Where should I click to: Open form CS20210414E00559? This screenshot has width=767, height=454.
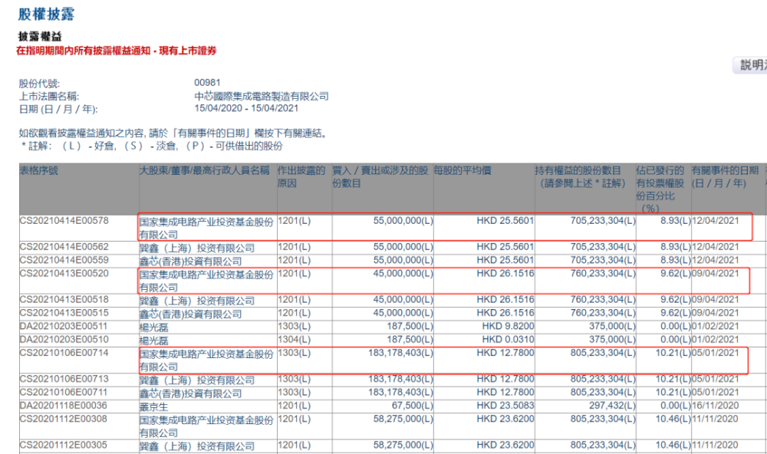point(64,260)
